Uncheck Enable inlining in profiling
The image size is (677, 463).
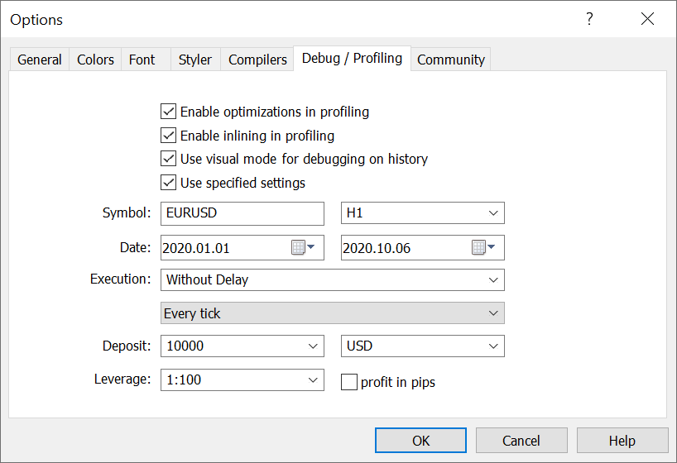tap(169, 136)
